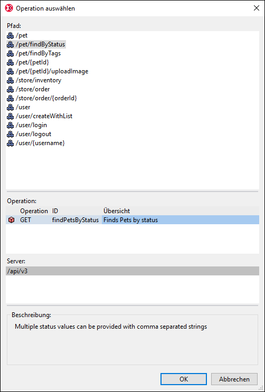The image size is (265, 392).
Task: Click the Übersicht column header
Action: [117, 211]
